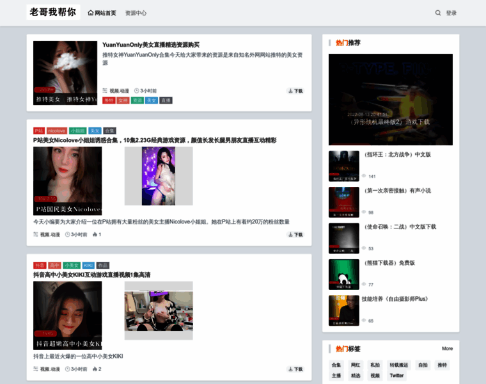Choose the 转载搬运 tag in the sidebar
This screenshot has height=384, width=486.
(x=399, y=365)
